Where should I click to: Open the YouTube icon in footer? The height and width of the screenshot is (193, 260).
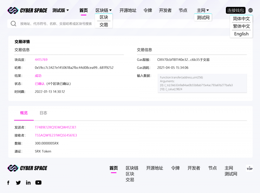click(x=38, y=183)
